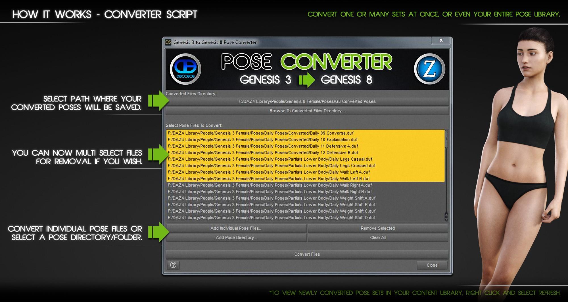
Task: Click Add Individual Pose Files button
Action: pyautogui.click(x=236, y=228)
